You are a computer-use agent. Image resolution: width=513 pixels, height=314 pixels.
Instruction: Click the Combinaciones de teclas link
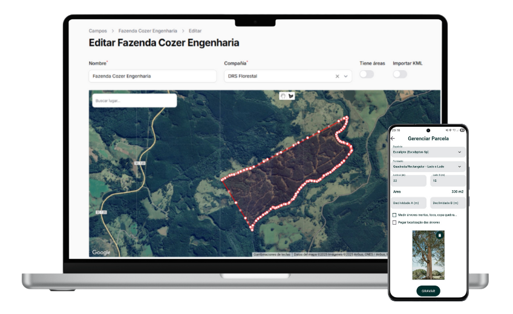[272, 254]
